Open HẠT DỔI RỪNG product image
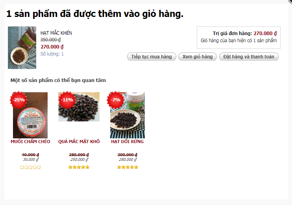The width and height of the screenshot is (292, 205). (x=128, y=115)
